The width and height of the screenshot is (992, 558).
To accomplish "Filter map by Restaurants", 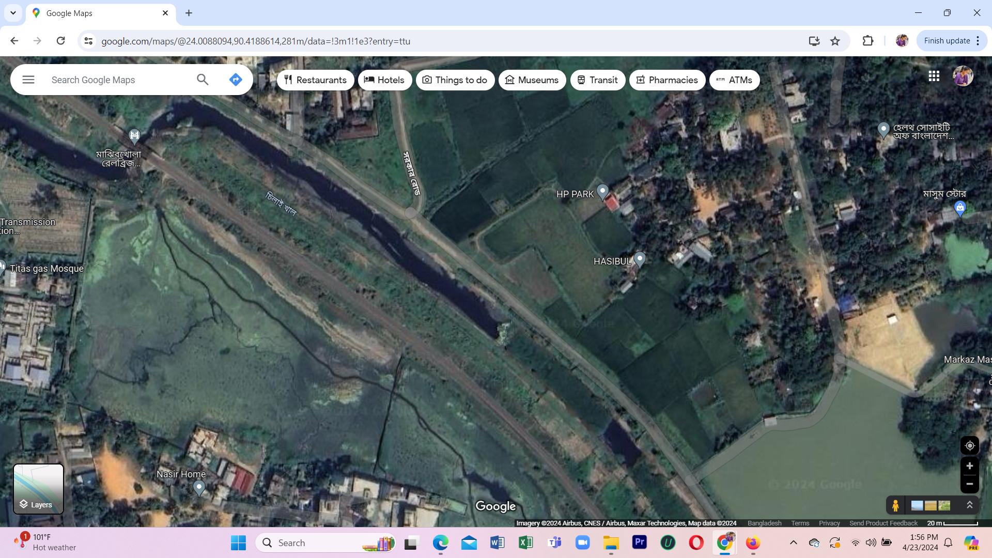I will (315, 80).
